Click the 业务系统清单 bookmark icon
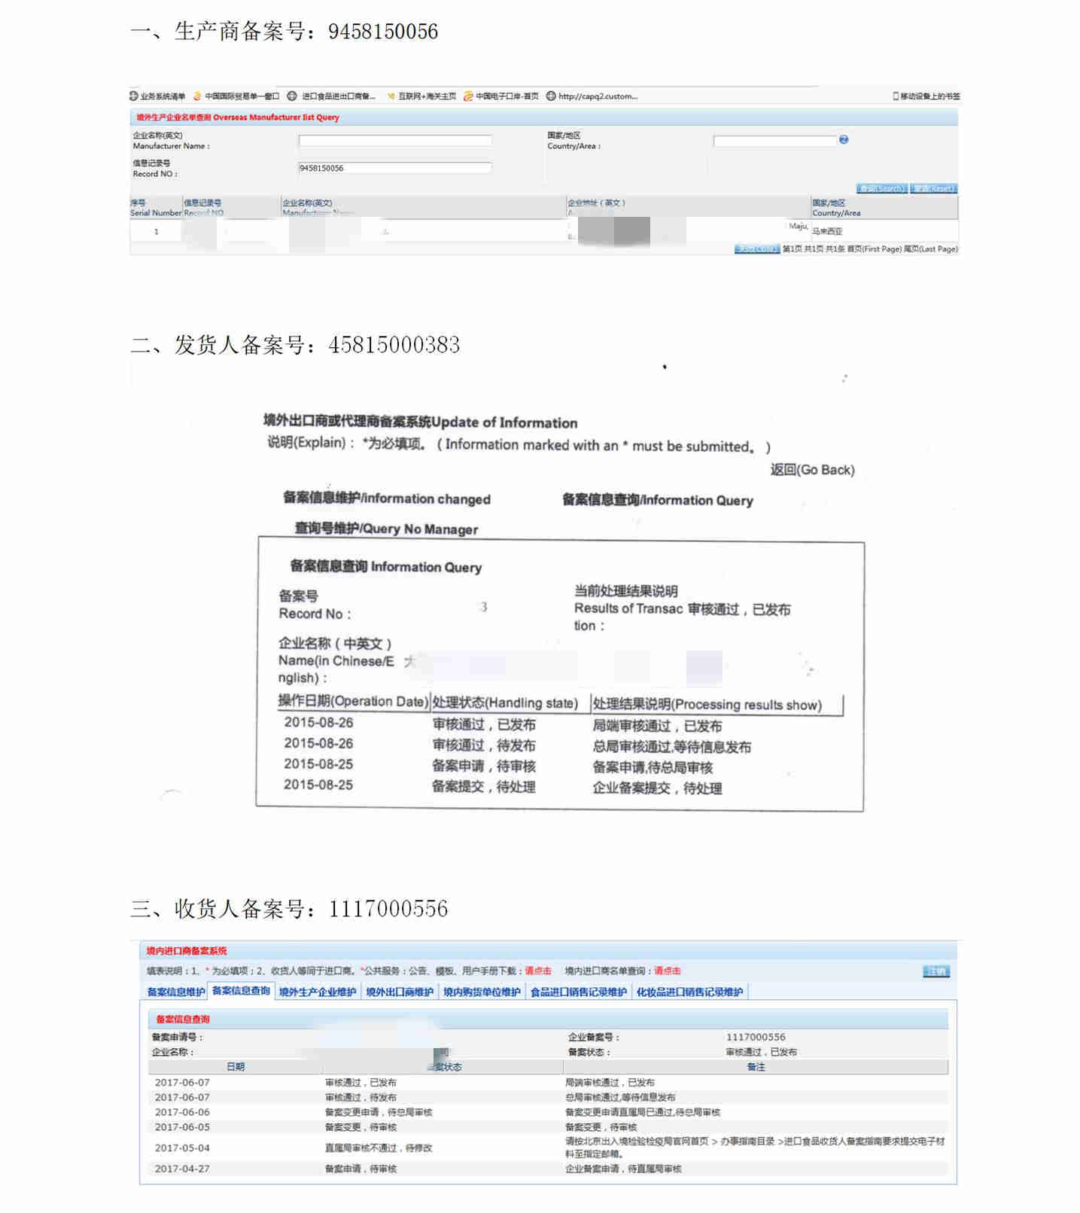 [x=134, y=96]
